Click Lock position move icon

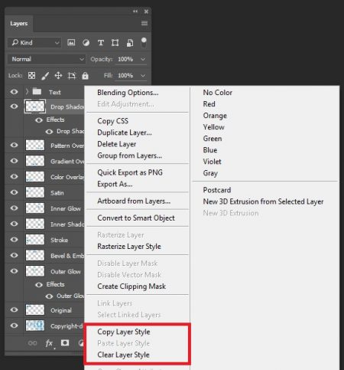tap(58, 76)
